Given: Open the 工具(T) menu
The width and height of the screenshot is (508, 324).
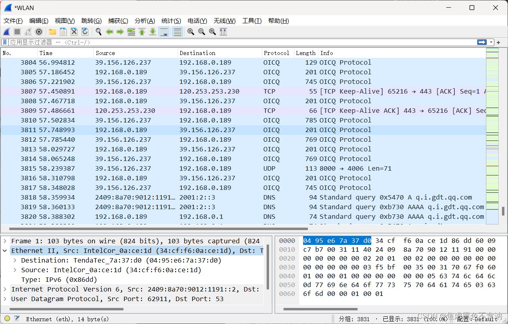Looking at the screenshot, I should click(x=252, y=21).
